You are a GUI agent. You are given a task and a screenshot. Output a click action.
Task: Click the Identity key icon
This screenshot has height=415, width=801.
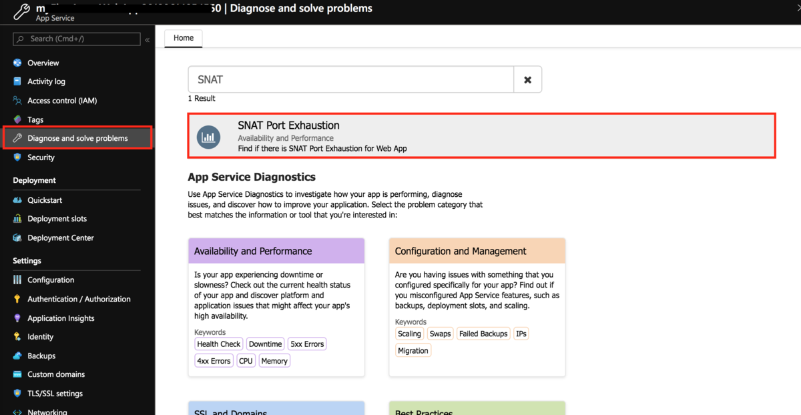[18, 337]
